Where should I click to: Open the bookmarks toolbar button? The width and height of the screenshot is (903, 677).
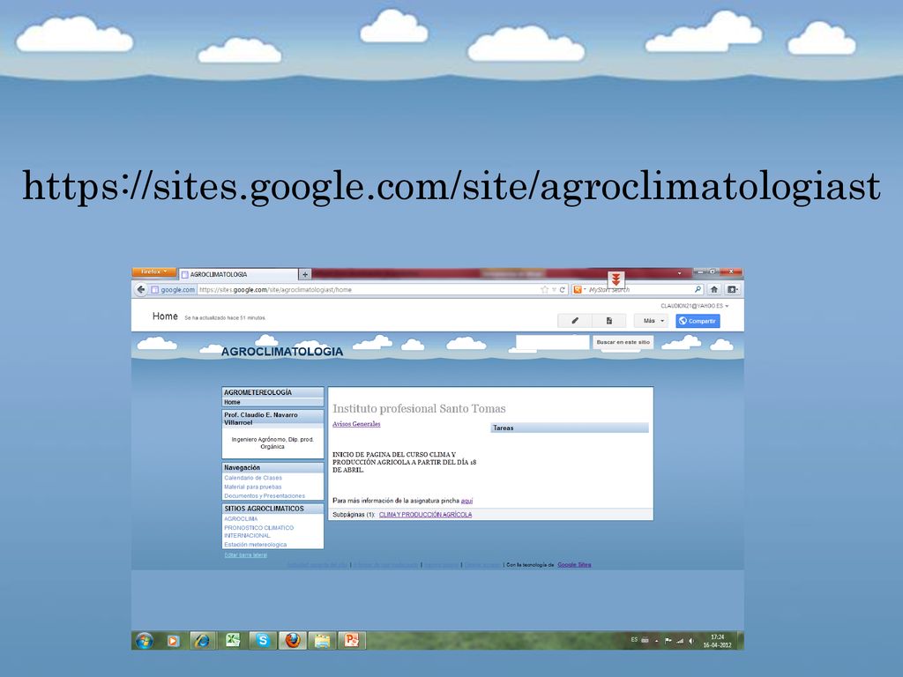(732, 289)
